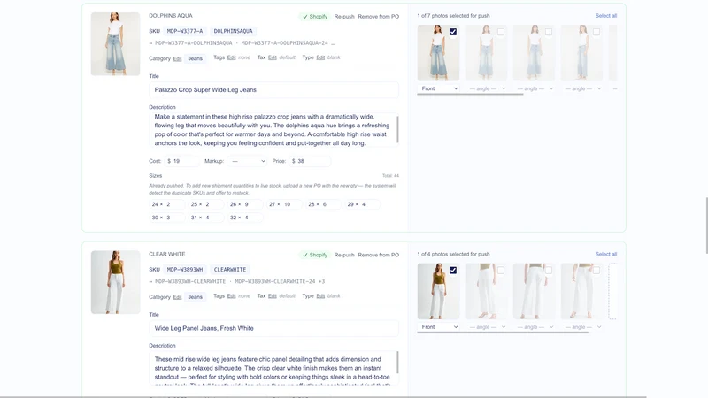The width and height of the screenshot is (708, 398).
Task: Edit the Type of Clear White
Action: (320, 296)
